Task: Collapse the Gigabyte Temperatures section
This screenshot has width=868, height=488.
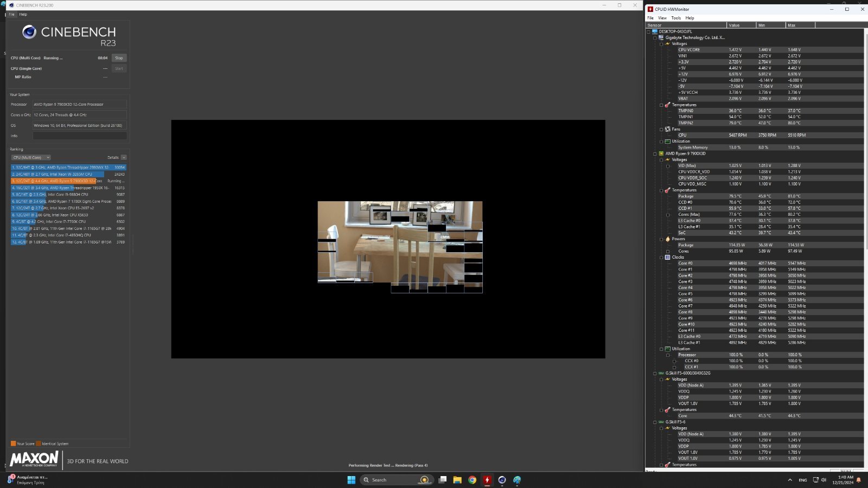Action: [661, 105]
